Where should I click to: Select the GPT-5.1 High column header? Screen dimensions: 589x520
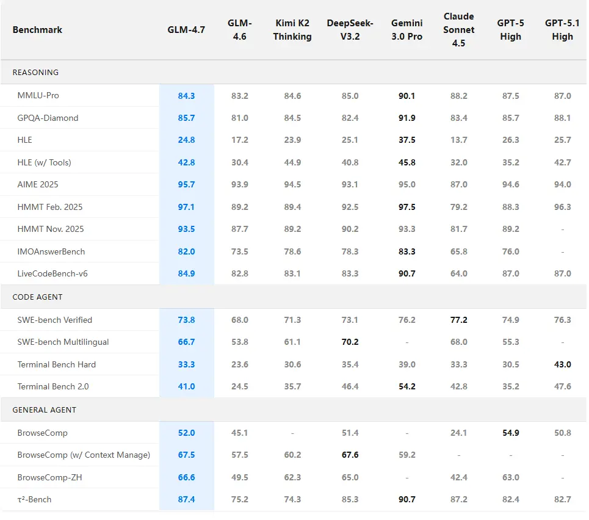tap(562, 29)
